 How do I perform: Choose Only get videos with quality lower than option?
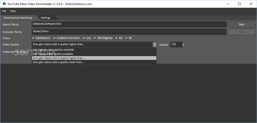click(94, 62)
